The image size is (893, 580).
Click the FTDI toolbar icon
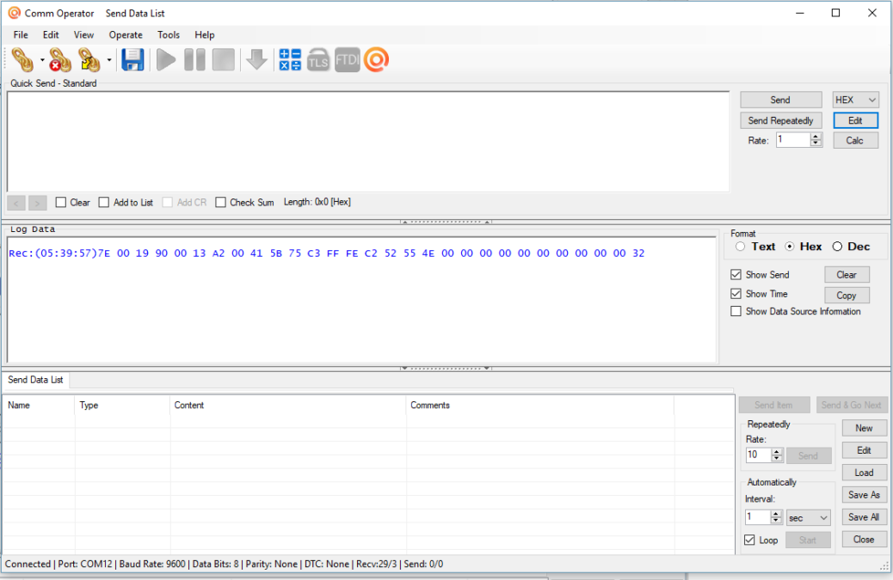pyautogui.click(x=348, y=60)
